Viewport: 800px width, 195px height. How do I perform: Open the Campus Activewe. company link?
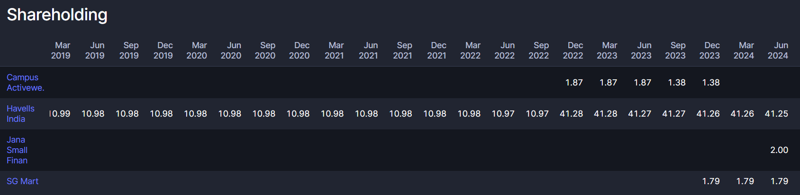point(25,83)
